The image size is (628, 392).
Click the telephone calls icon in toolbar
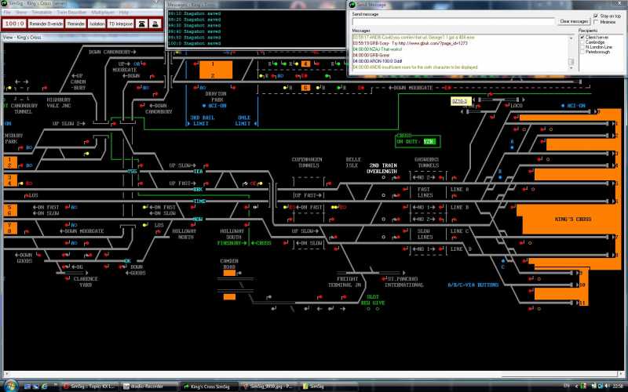[x=142, y=24]
